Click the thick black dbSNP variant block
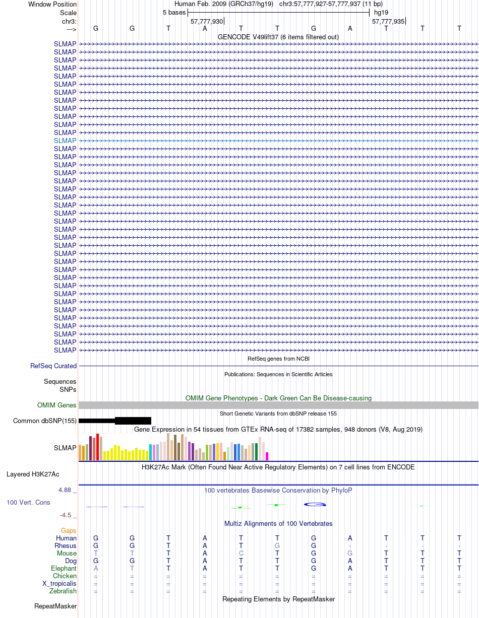Image resolution: width=479 pixels, height=618 pixels. [133, 421]
